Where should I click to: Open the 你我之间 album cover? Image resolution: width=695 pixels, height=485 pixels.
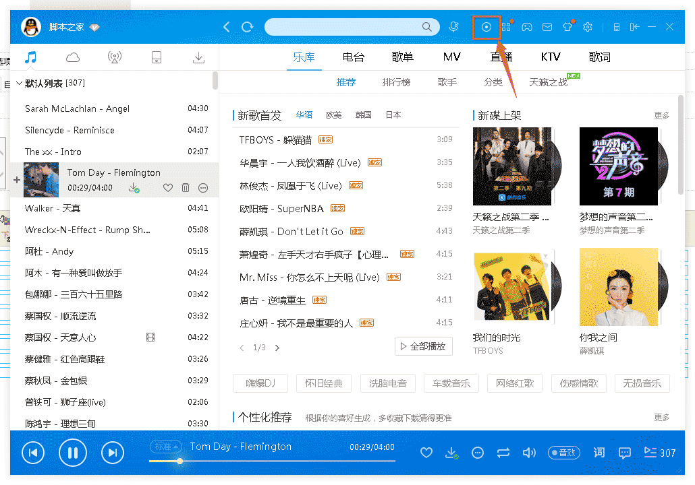point(619,287)
